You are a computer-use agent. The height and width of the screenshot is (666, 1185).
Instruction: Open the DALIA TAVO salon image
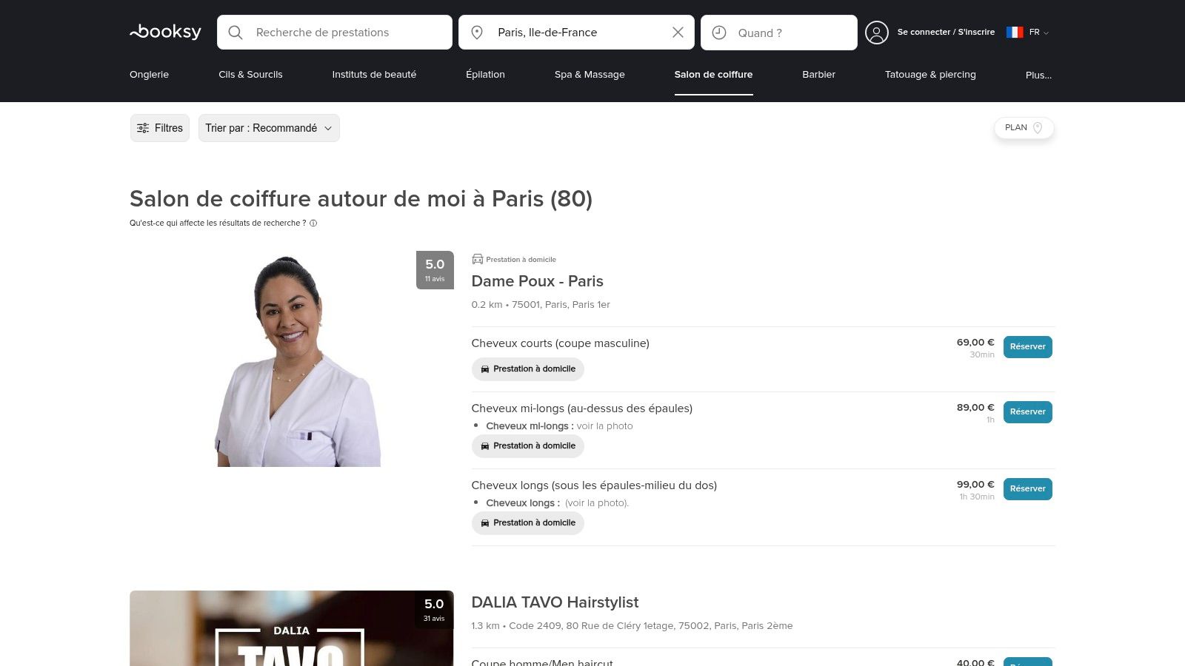click(x=291, y=628)
